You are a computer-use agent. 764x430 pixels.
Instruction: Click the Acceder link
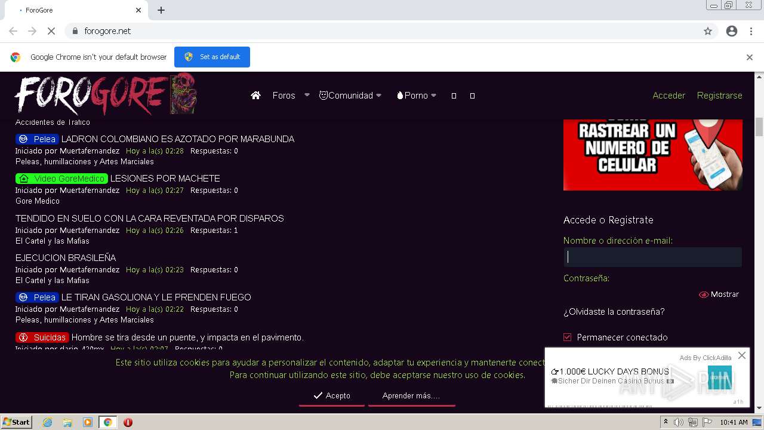point(668,96)
